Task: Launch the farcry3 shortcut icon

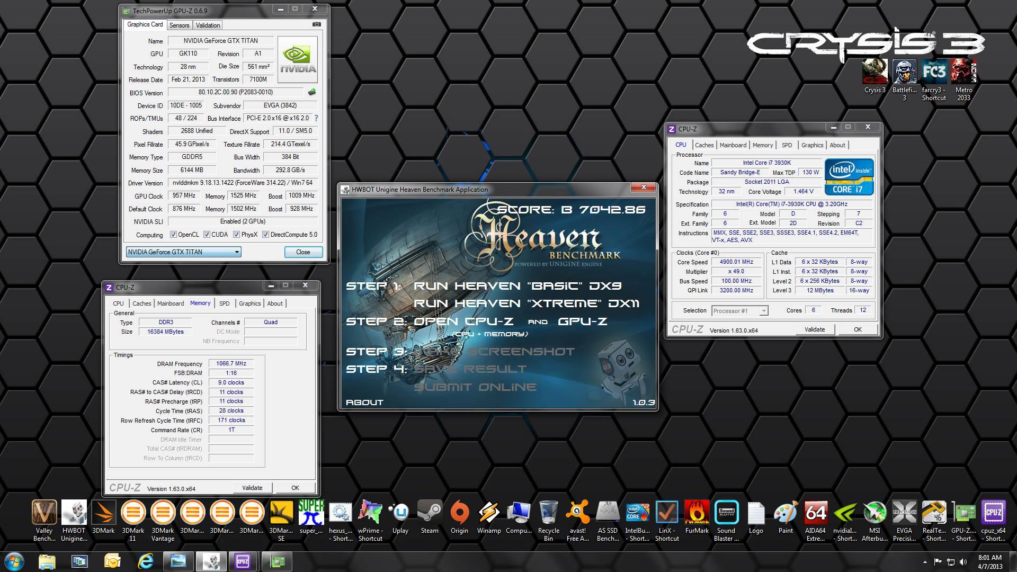Action: pyautogui.click(x=934, y=80)
